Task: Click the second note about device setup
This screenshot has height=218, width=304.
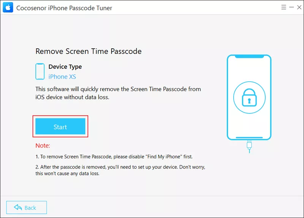Action: pyautogui.click(x=120, y=170)
